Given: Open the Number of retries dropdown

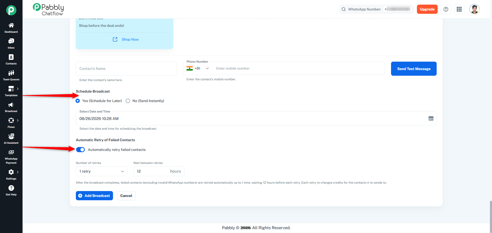Looking at the screenshot, I should click(101, 171).
